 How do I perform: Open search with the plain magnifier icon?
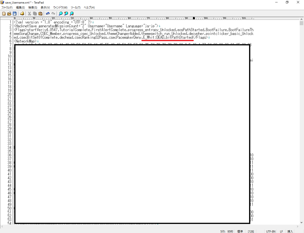coord(61,14)
